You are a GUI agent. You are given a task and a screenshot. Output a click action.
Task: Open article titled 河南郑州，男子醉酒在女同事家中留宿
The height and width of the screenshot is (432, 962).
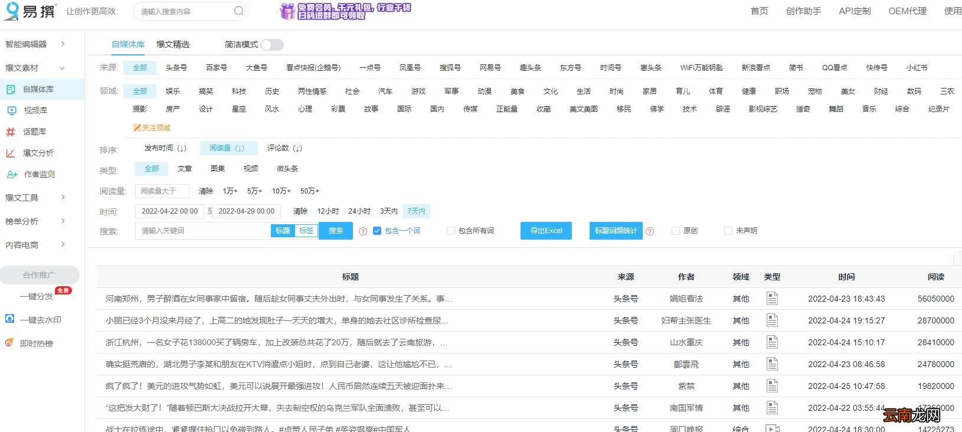click(x=279, y=299)
